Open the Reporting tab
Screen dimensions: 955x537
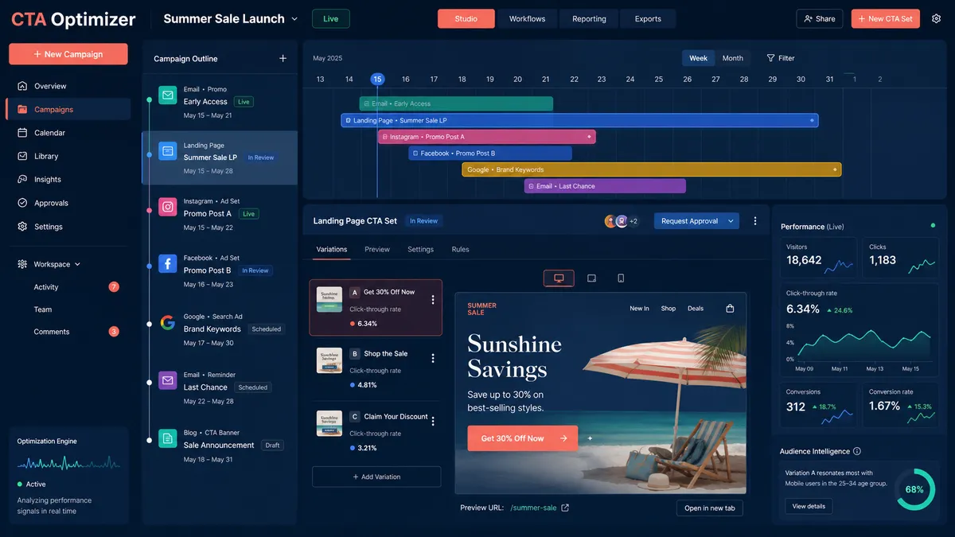pyautogui.click(x=589, y=19)
